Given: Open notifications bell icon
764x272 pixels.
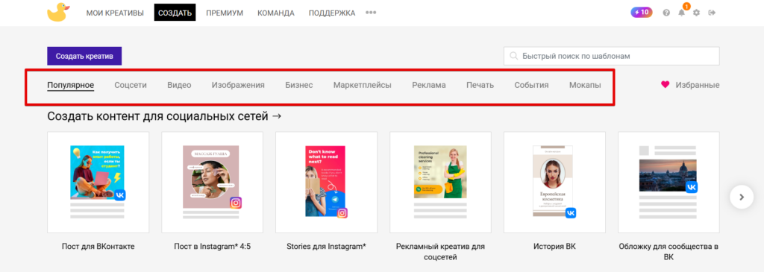Looking at the screenshot, I should [681, 13].
